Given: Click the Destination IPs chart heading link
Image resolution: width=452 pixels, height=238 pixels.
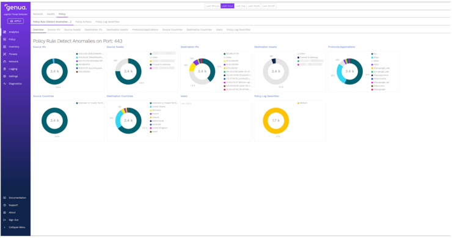Looking at the screenshot, I should pyautogui.click(x=189, y=46).
